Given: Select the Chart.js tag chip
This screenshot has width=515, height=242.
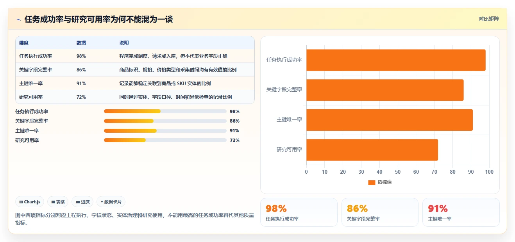Looking at the screenshot, I should tap(30, 202).
